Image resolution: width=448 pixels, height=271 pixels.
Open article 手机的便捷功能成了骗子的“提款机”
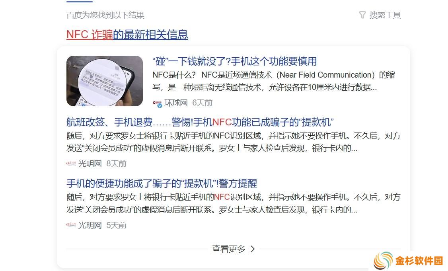[162, 183]
